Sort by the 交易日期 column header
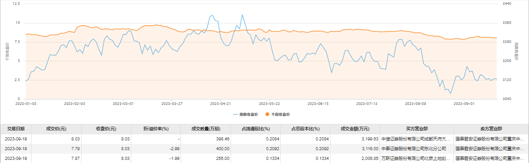This screenshot has width=529, height=163. click(16, 129)
